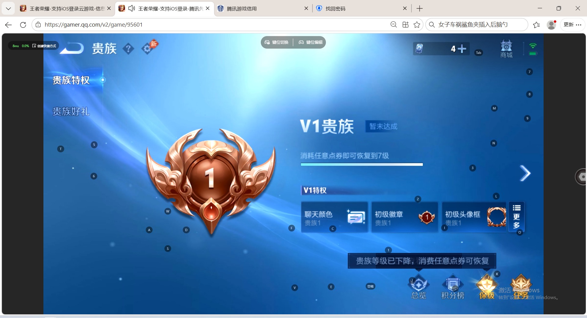Open the 初级头像框 privilege card
The image size is (587, 318).
[474, 217]
